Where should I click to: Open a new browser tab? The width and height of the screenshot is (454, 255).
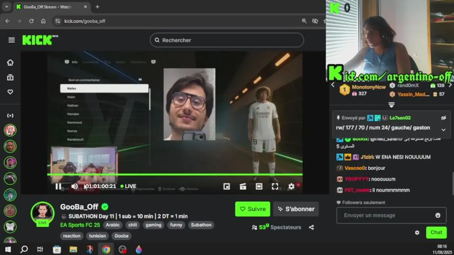click(97, 7)
